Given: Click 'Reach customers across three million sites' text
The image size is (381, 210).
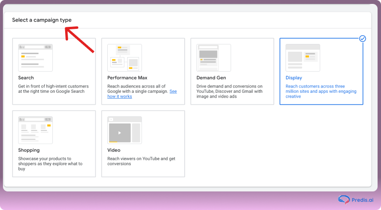Looking at the screenshot, I should [321, 91].
